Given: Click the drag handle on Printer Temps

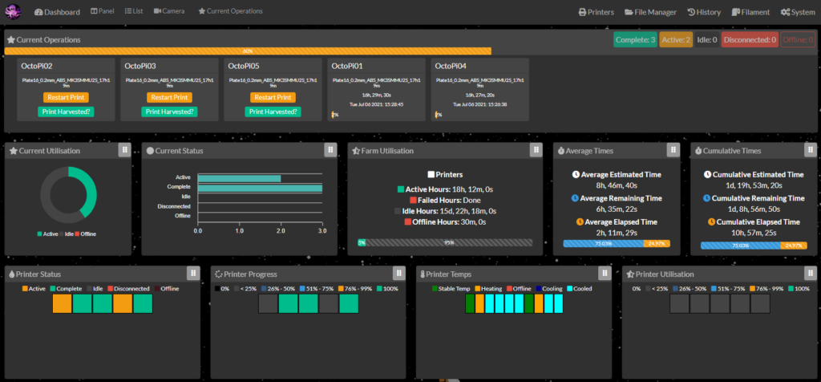Looking at the screenshot, I should [605, 273].
